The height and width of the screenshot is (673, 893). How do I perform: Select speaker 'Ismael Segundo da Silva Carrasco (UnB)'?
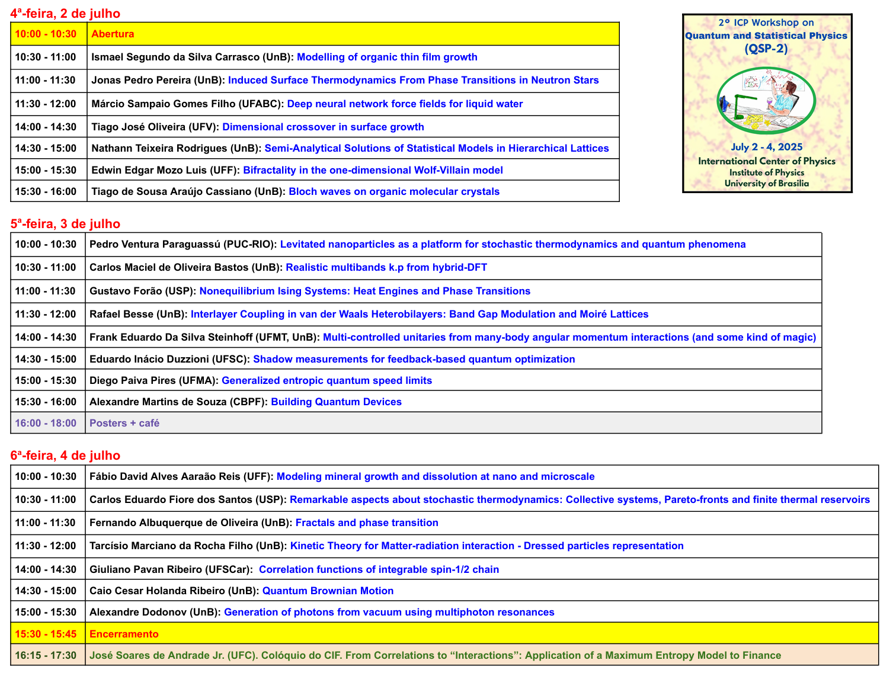click(x=193, y=57)
